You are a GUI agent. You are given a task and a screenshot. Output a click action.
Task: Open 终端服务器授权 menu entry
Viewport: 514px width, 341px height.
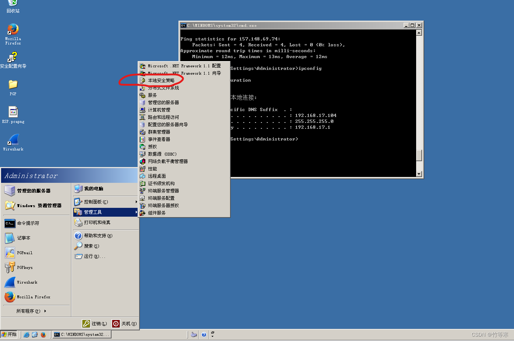point(184,206)
